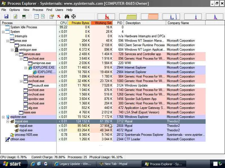The width and height of the screenshot is (225, 168).
Task: Collapse the System tree node
Action: pos(3,32)
